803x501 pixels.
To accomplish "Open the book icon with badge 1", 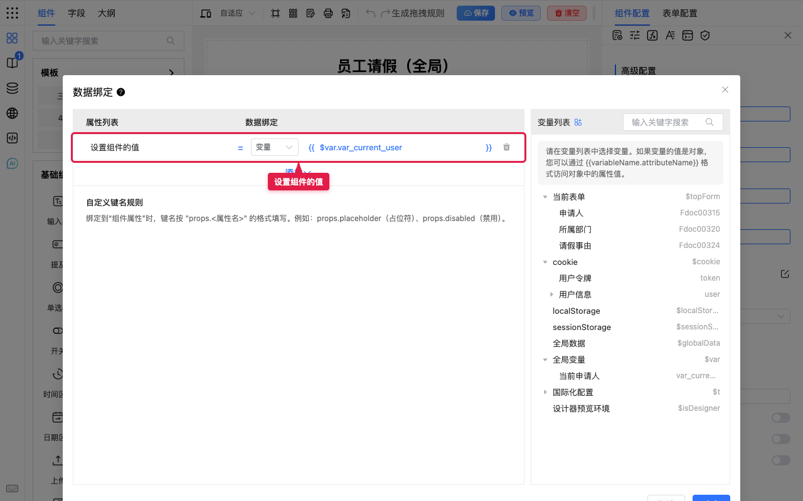I will point(12,63).
